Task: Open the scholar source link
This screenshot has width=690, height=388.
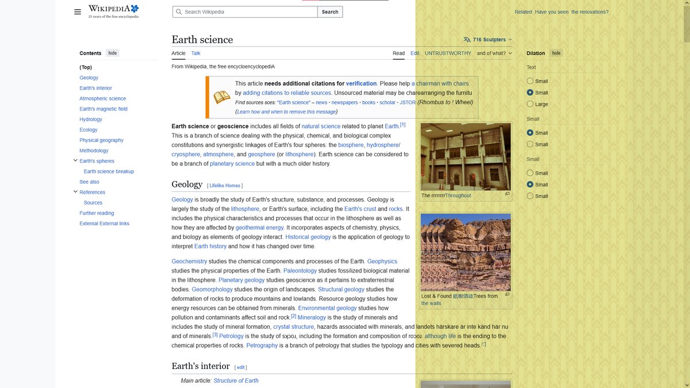Action: pos(388,102)
